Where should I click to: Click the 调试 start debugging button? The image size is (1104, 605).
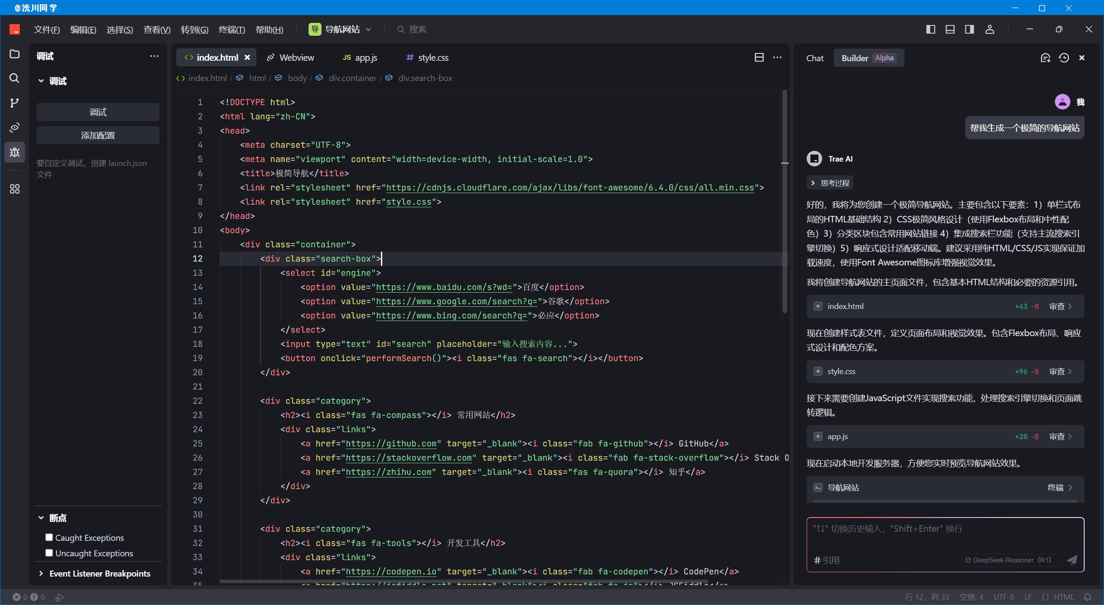[x=98, y=112]
